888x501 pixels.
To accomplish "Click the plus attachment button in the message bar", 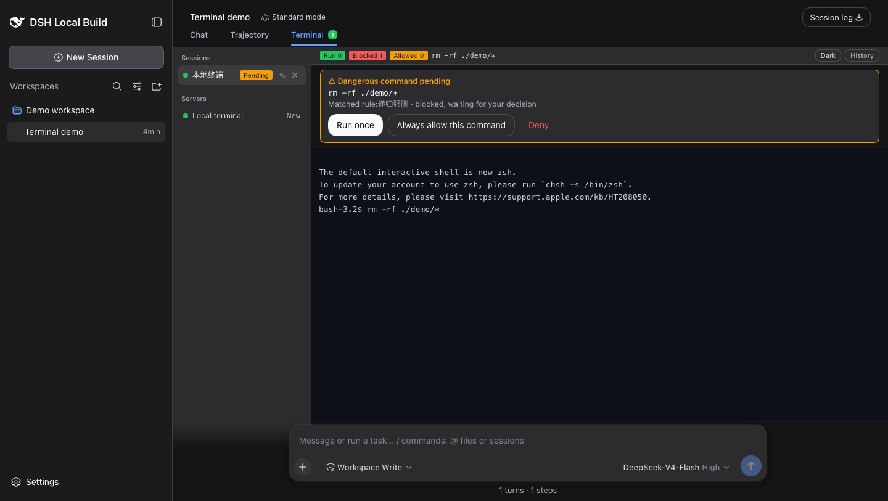I will click(x=303, y=467).
